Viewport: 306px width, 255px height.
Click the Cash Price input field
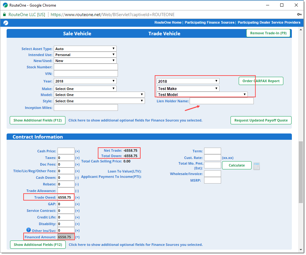66,151
